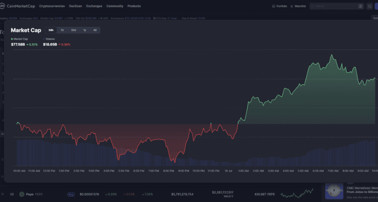Switch chart to 7d range
This screenshot has height=202, width=378.
tap(62, 30)
